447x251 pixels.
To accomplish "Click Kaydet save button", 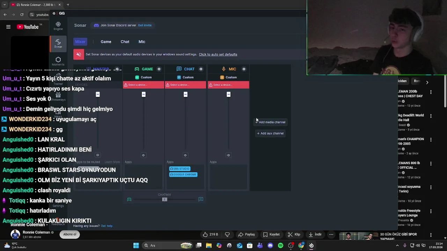I will [x=271, y=235].
